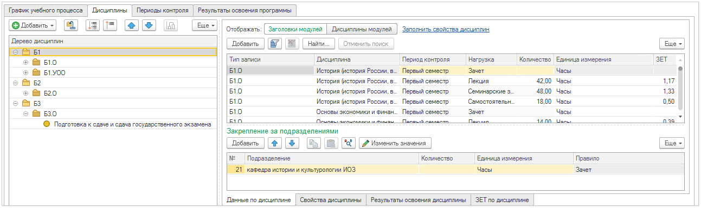Screen dimensions: 701x208
Task: Open Еще menu in departments section
Action: pos(672,143)
